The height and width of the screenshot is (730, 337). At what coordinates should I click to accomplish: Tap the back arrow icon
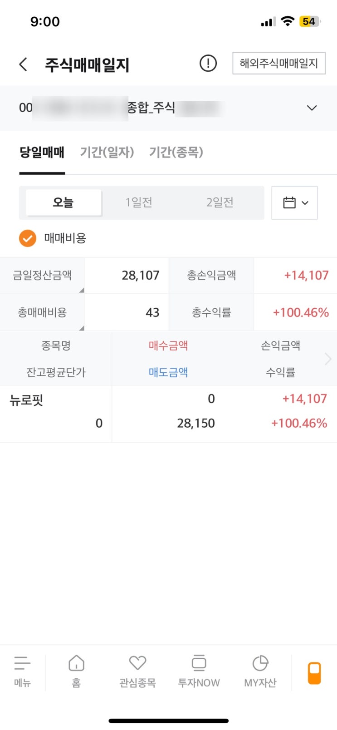click(x=23, y=64)
